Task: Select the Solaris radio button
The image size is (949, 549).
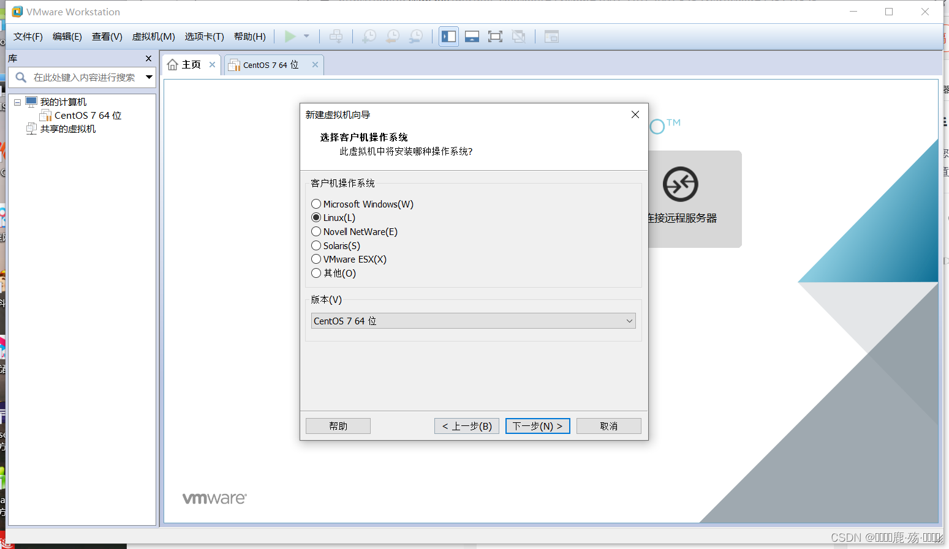Action: 316,245
